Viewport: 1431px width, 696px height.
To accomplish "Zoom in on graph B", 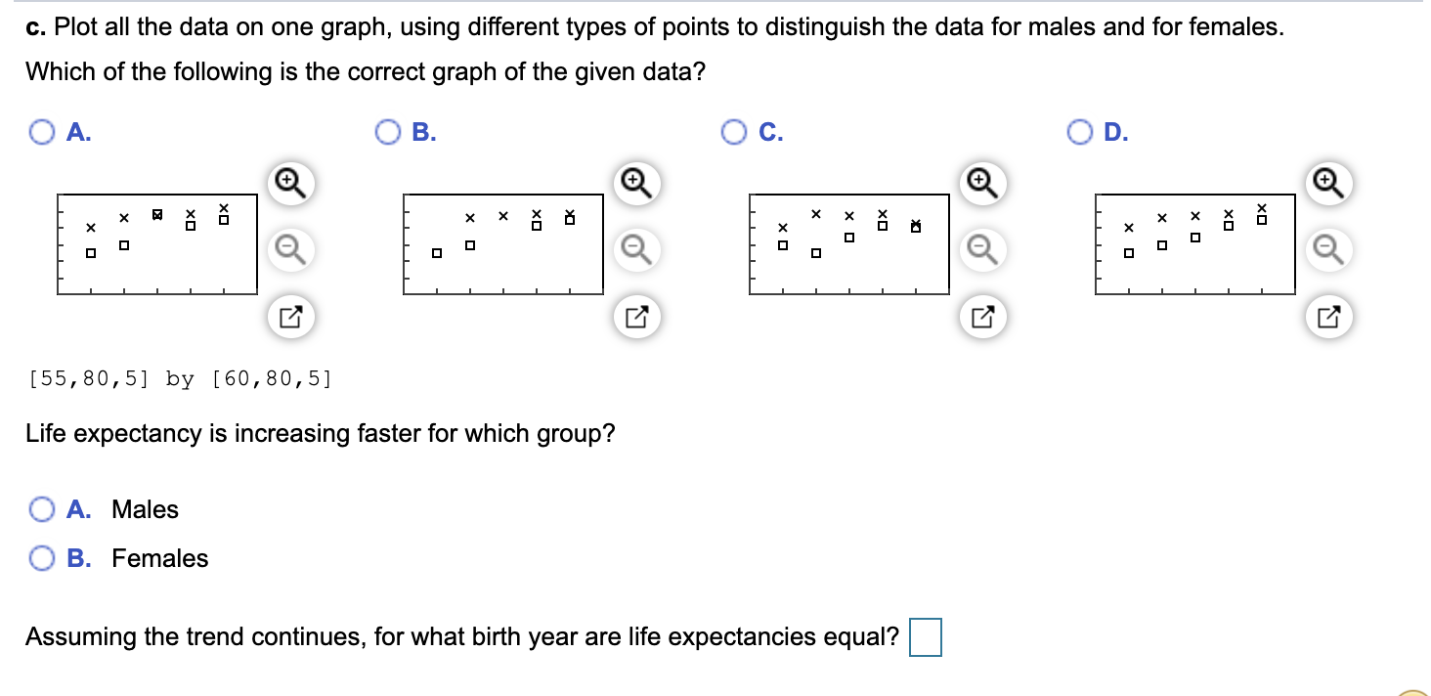I will [x=636, y=183].
